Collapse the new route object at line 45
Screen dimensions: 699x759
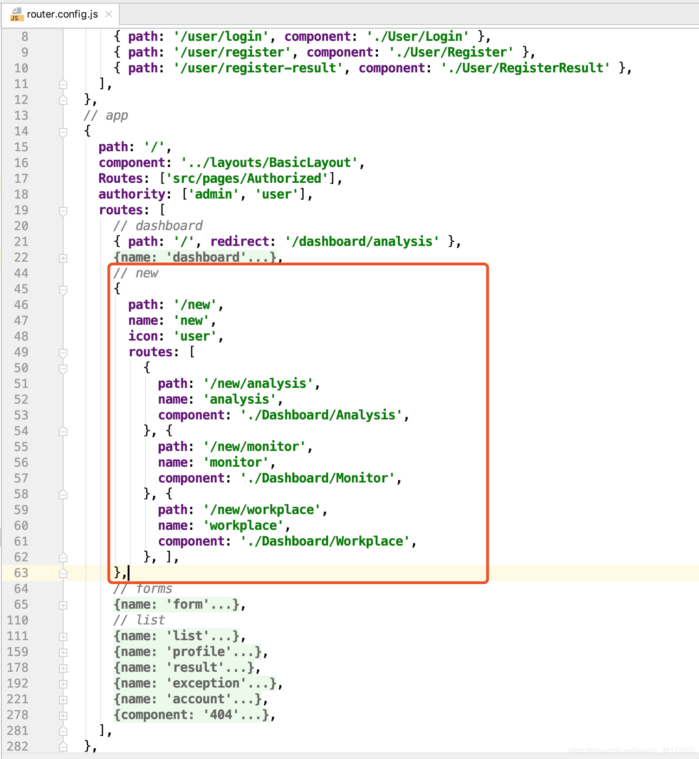63,290
